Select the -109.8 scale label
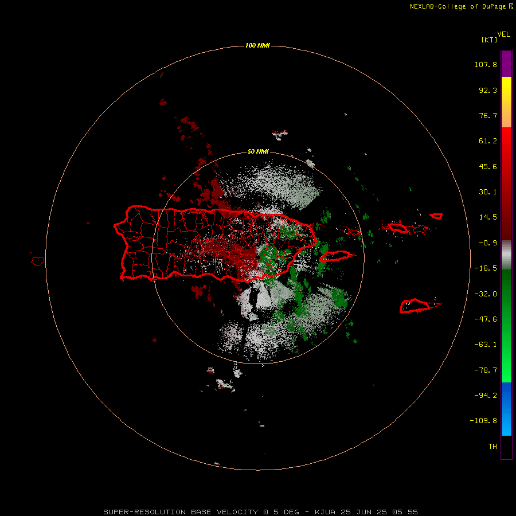 pos(483,421)
